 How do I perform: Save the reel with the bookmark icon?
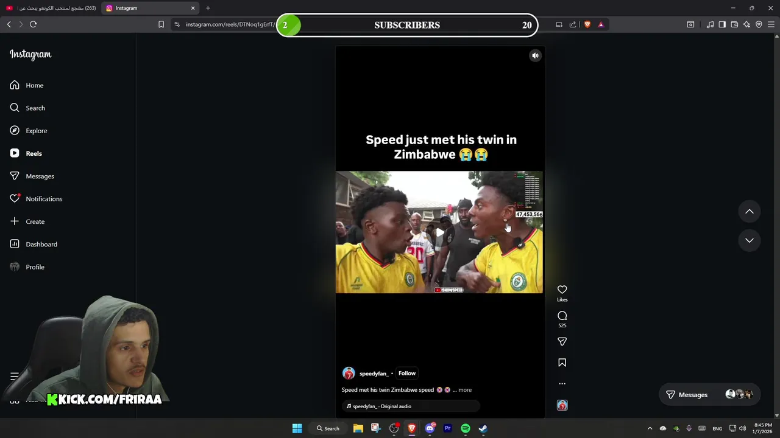coord(562,363)
